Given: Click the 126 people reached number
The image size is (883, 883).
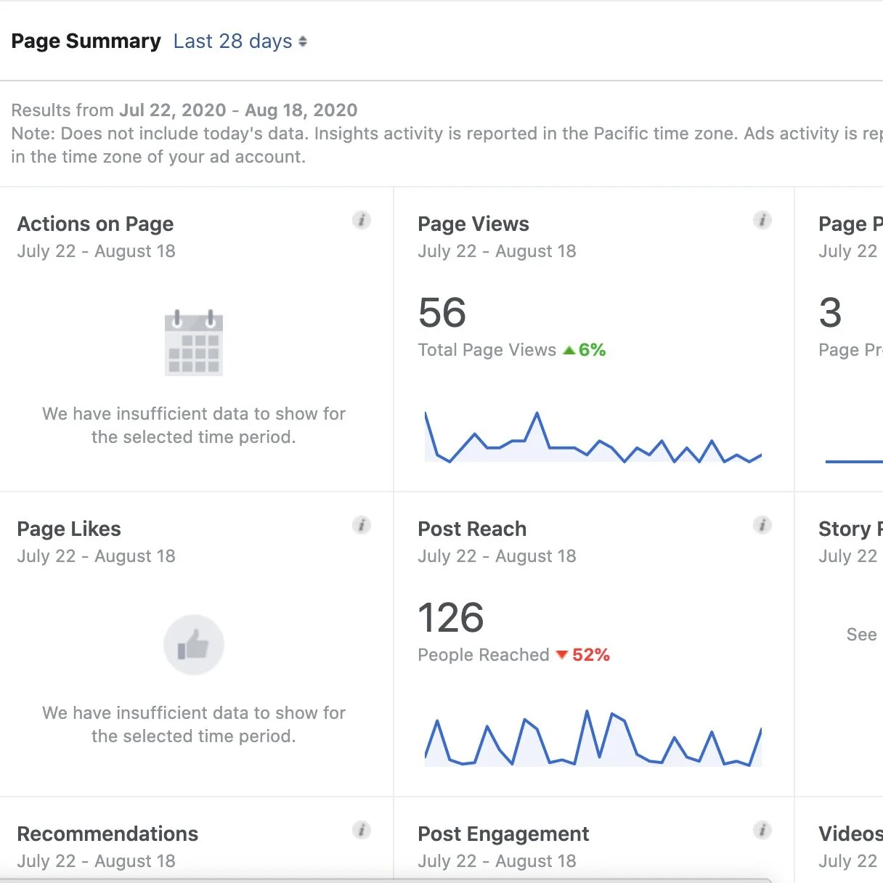Looking at the screenshot, I should tap(451, 618).
